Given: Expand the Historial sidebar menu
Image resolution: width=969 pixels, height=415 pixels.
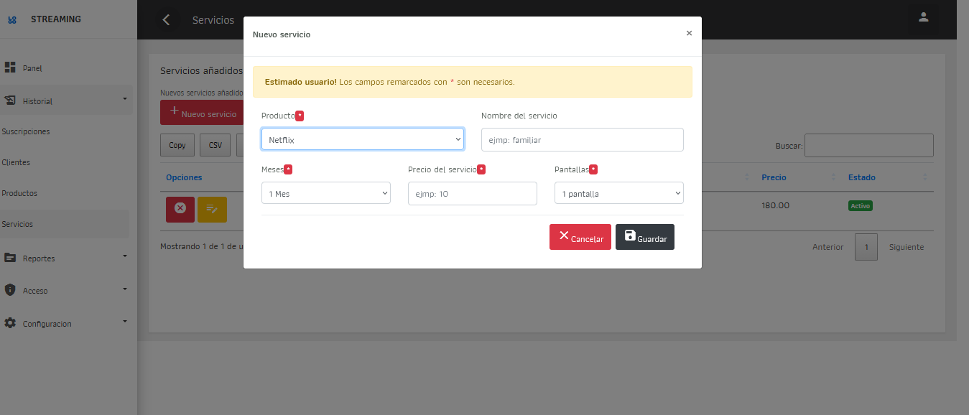Looking at the screenshot, I should (x=66, y=101).
